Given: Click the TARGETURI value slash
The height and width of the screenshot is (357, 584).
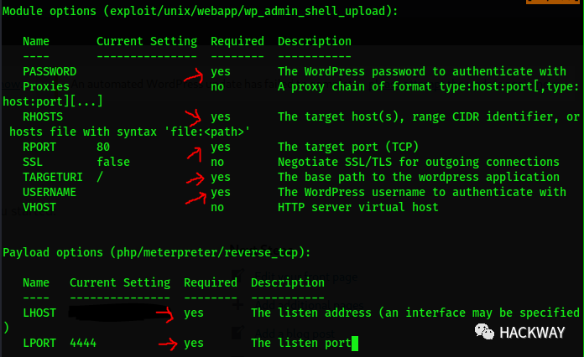Looking at the screenshot, I should (100, 177).
